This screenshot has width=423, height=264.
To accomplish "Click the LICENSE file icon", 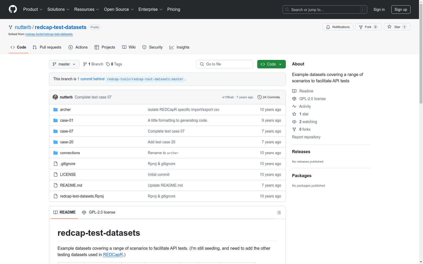I will (56, 175).
